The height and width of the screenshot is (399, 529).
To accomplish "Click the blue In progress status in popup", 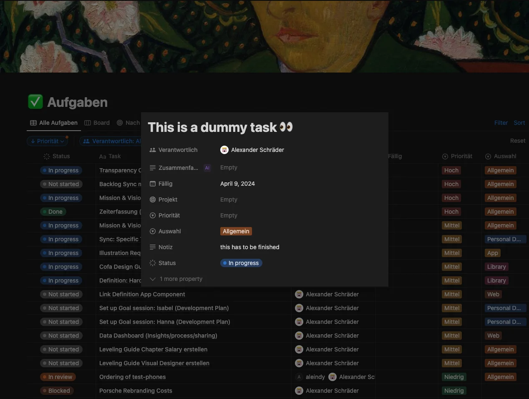I will (241, 263).
